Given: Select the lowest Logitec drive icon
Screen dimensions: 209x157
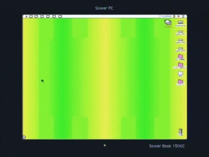Looking at the screenshot, I should [x=180, y=49].
